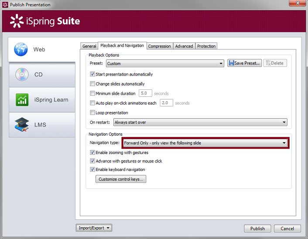
Task: Open the Compression tab
Action: pos(160,46)
